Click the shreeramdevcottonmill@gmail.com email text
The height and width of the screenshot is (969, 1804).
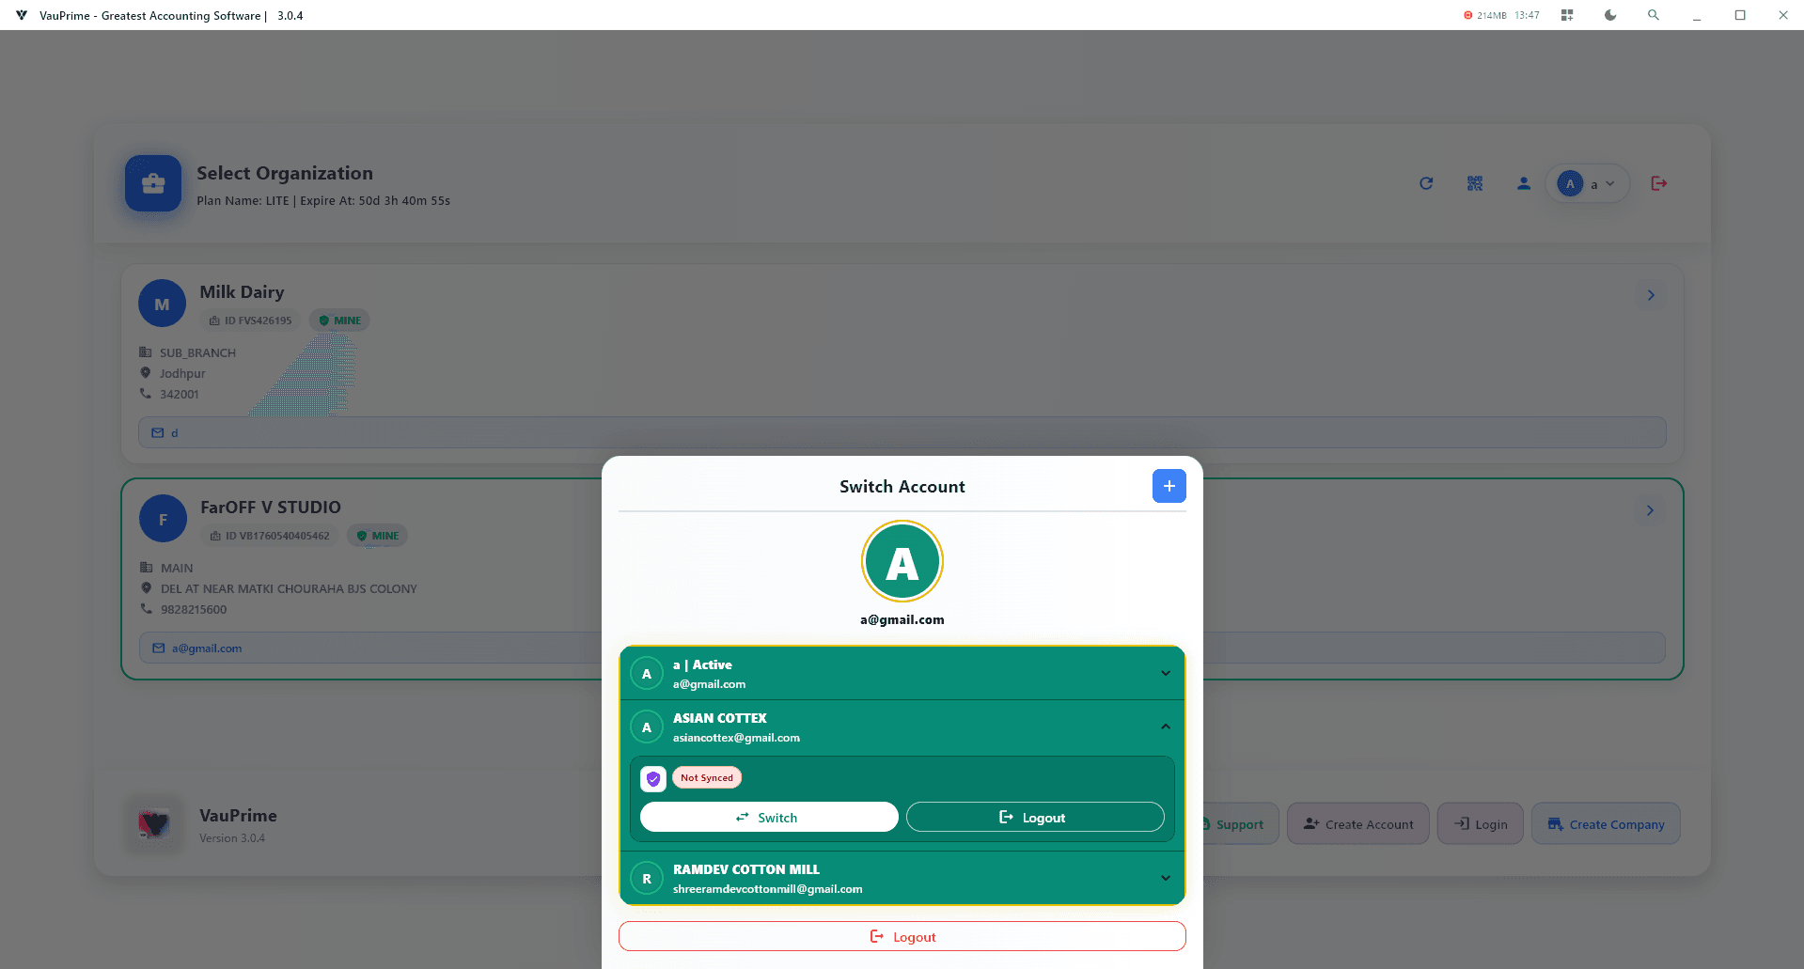(x=767, y=889)
